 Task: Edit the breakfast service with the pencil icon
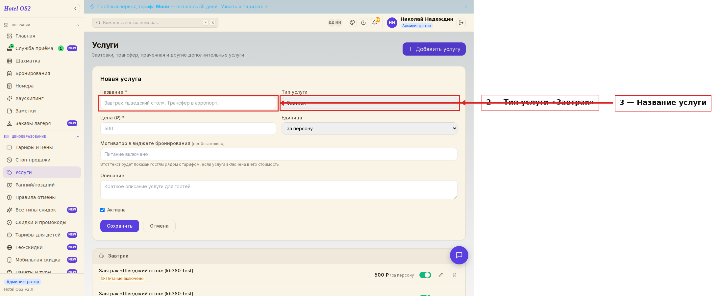(x=441, y=275)
